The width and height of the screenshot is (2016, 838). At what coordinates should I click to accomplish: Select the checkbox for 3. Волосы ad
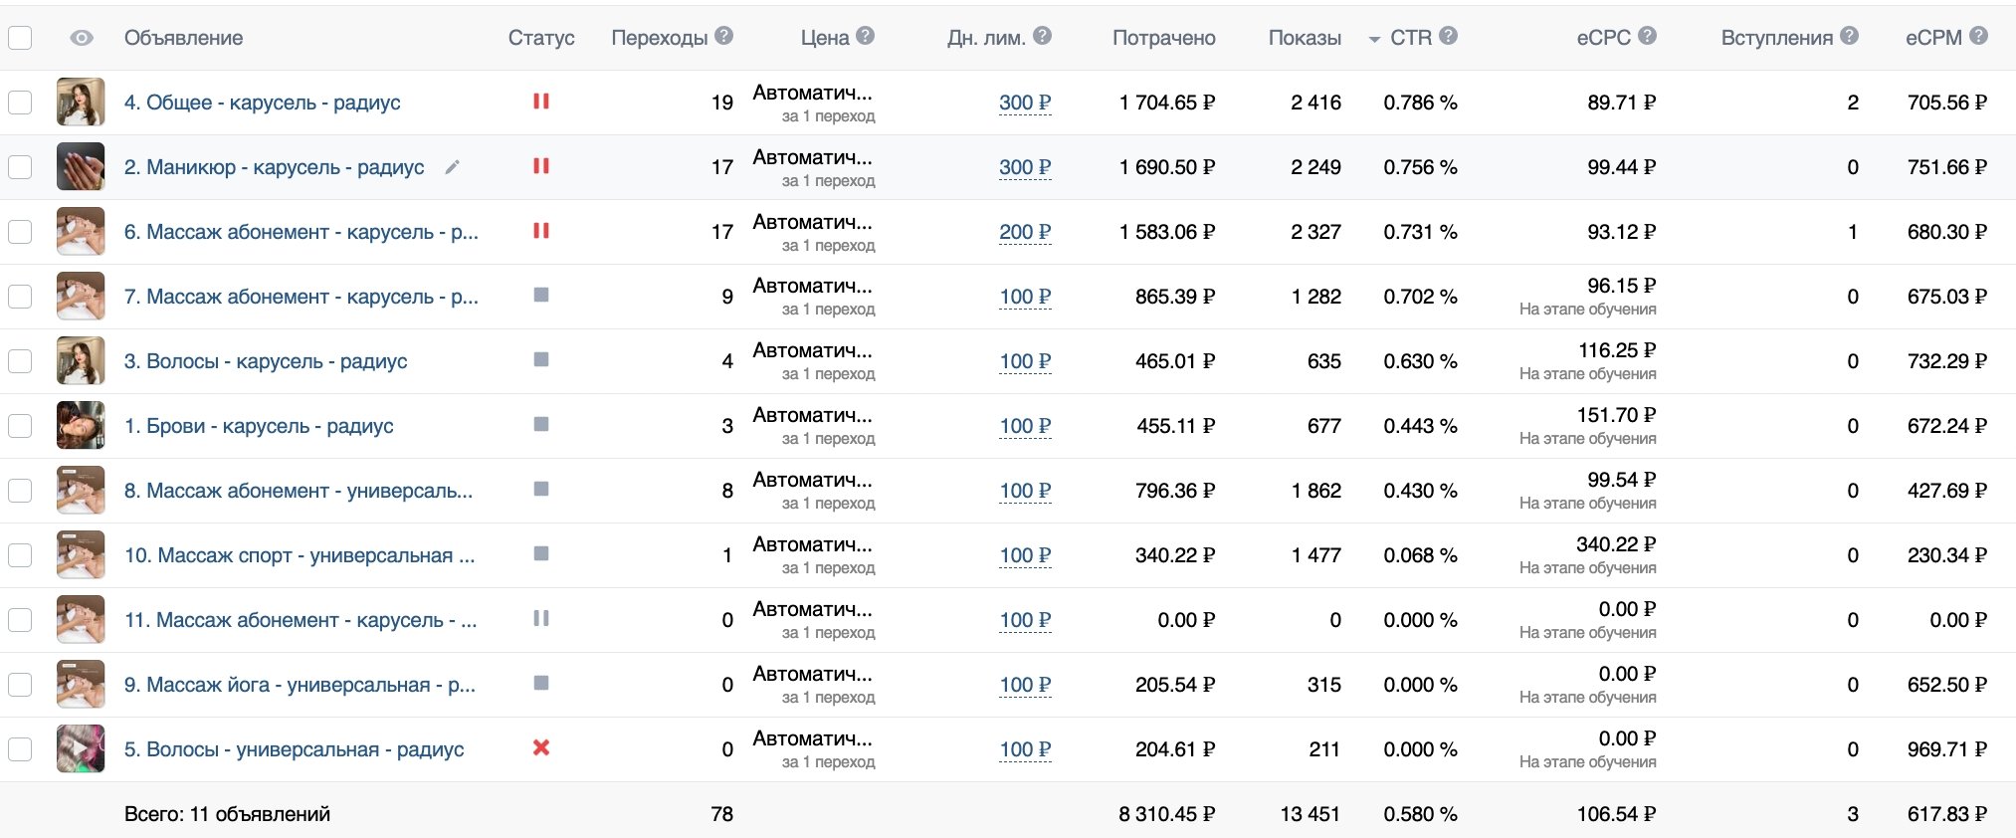[x=20, y=361]
